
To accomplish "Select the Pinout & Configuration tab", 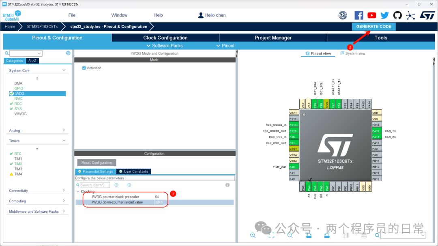I will pyautogui.click(x=57, y=38).
